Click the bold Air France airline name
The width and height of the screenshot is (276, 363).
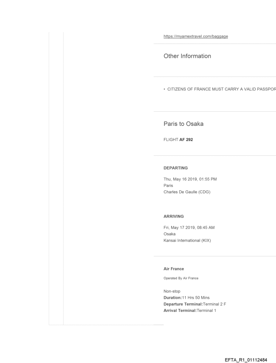pos(174,269)
